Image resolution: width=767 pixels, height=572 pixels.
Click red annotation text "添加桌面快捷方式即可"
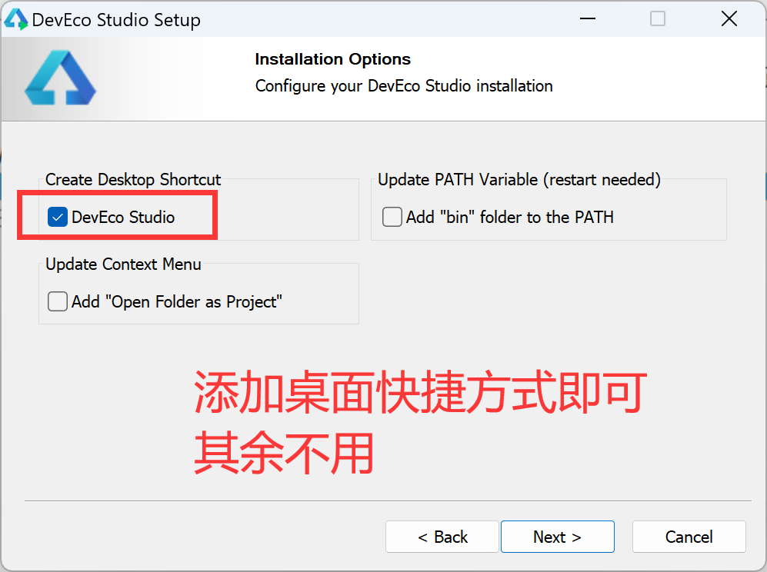[419, 394]
